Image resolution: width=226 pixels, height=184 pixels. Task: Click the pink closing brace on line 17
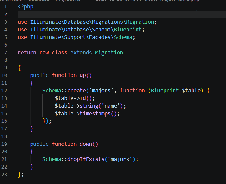32,129
